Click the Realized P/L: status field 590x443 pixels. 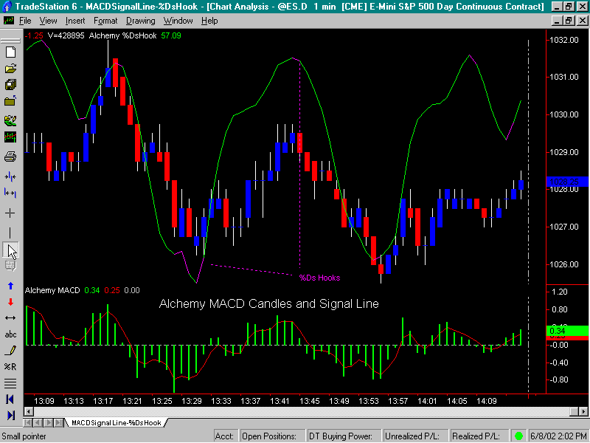coord(480,436)
